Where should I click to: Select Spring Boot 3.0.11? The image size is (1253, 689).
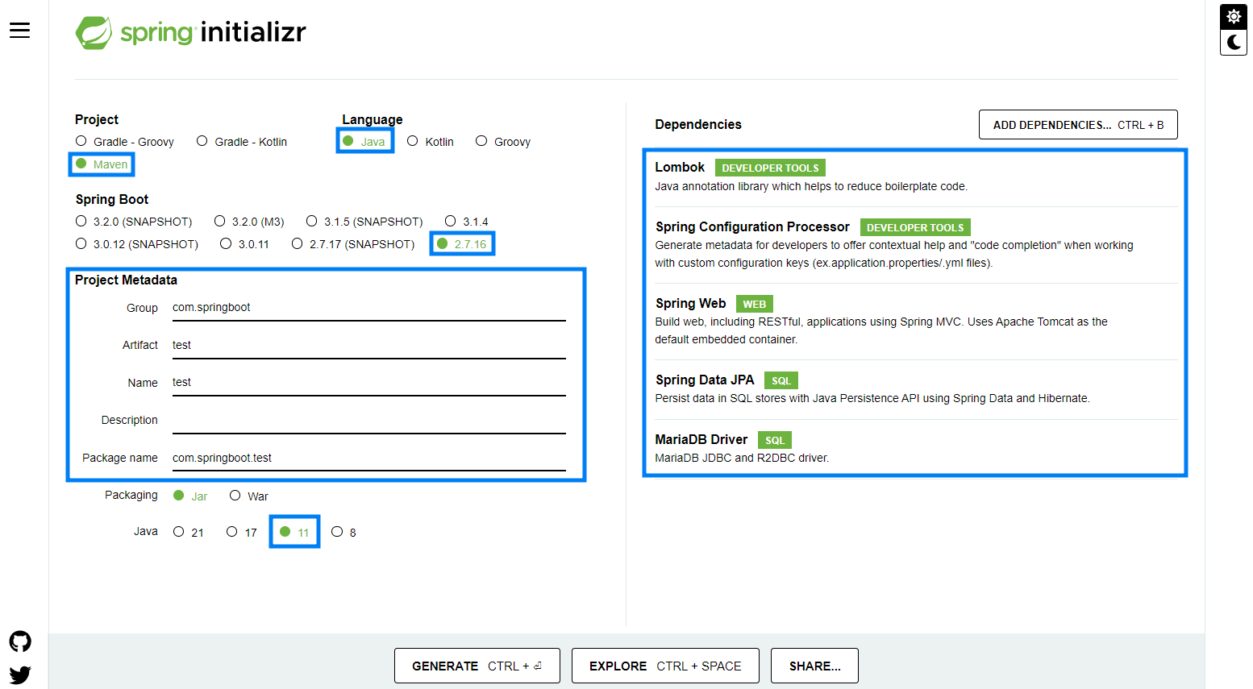click(x=245, y=244)
